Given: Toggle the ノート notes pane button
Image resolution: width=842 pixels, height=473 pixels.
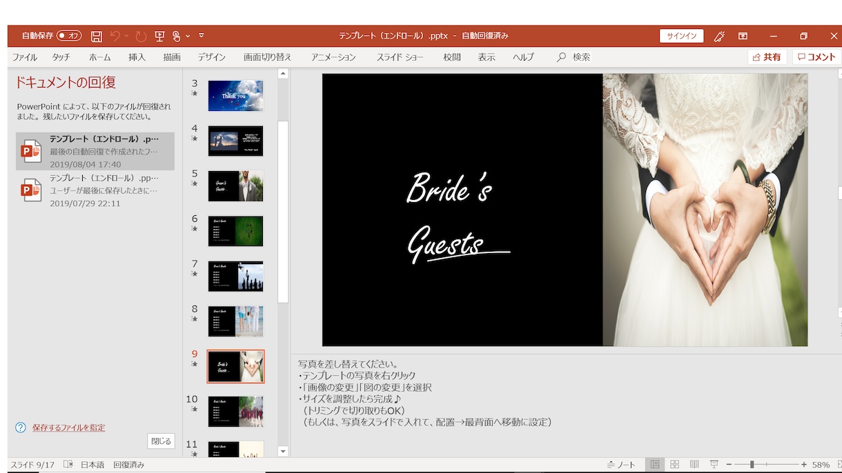Looking at the screenshot, I should tap(621, 465).
